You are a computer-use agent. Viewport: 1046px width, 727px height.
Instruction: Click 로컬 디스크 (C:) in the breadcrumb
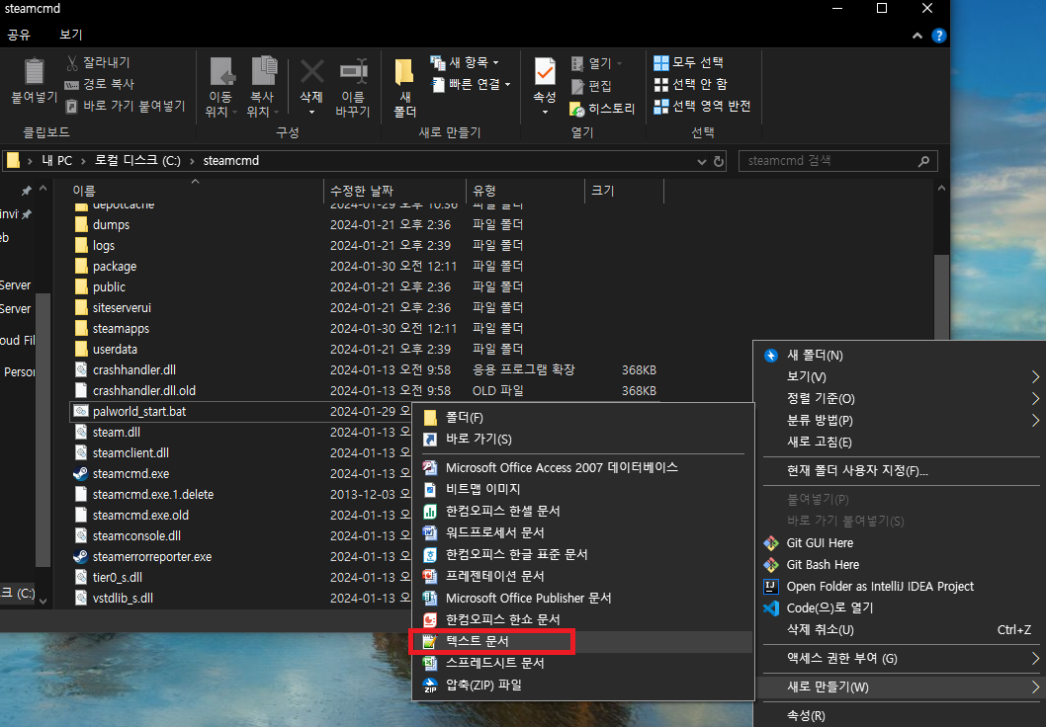pos(137,161)
